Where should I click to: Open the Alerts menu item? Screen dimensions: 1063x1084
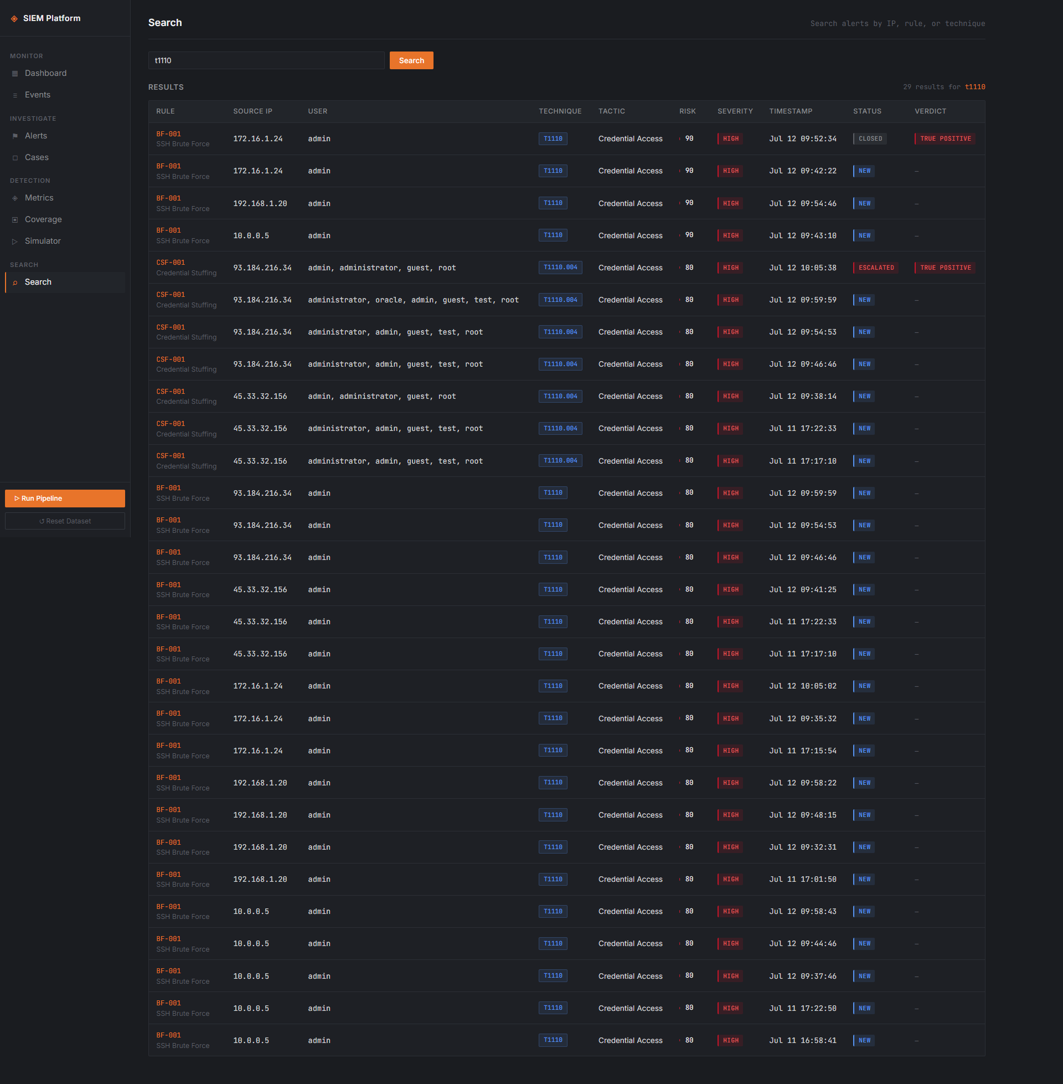[65, 136]
